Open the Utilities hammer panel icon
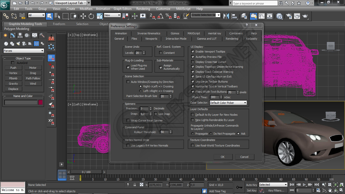The width and height of the screenshot is (345, 194). click(x=42, y=35)
